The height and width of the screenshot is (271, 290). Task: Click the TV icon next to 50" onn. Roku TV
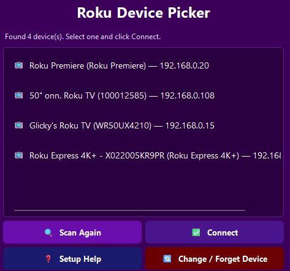(x=19, y=95)
